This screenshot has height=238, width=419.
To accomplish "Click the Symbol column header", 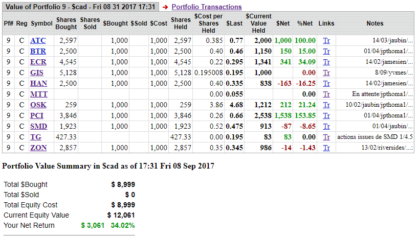I will [41, 23].
